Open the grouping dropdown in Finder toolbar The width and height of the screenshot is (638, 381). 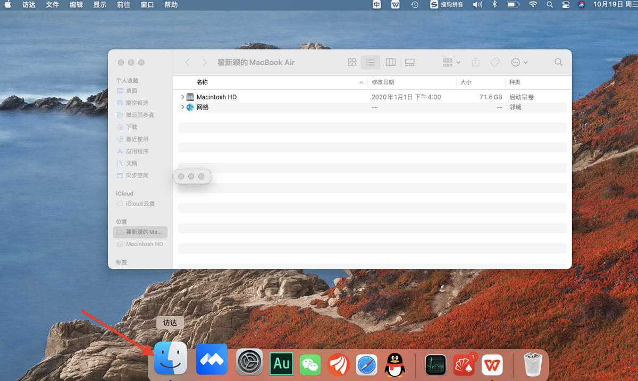(x=451, y=62)
